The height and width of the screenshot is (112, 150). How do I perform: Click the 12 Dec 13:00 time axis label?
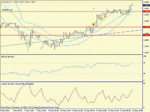[138, 111]
